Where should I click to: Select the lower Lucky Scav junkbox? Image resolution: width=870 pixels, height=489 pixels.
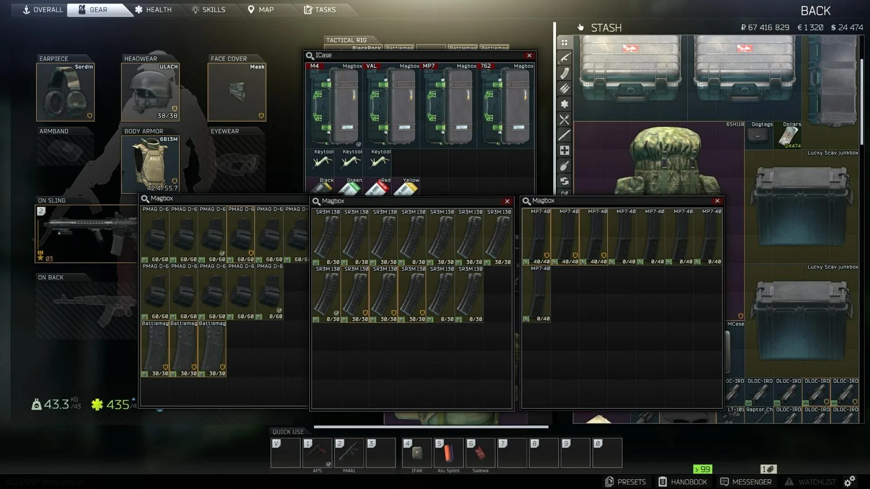[x=802, y=321]
